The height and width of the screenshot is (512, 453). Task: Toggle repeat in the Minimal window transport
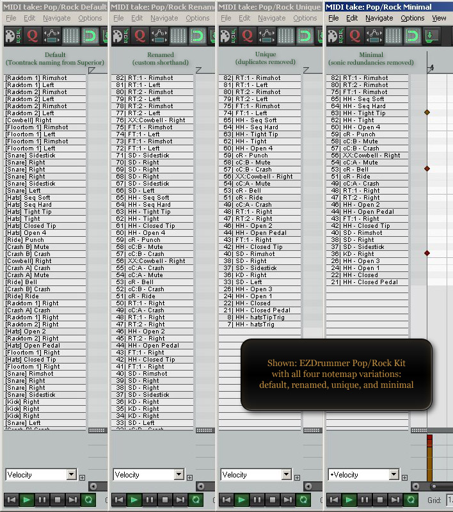tap(411, 500)
